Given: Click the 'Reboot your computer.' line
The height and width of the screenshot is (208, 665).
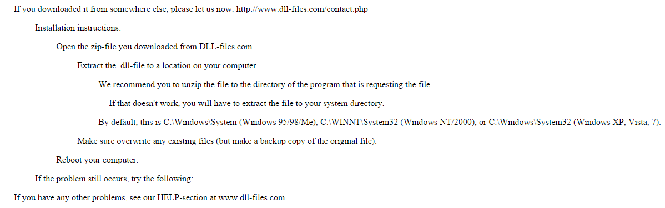Looking at the screenshot, I should pos(97,160).
